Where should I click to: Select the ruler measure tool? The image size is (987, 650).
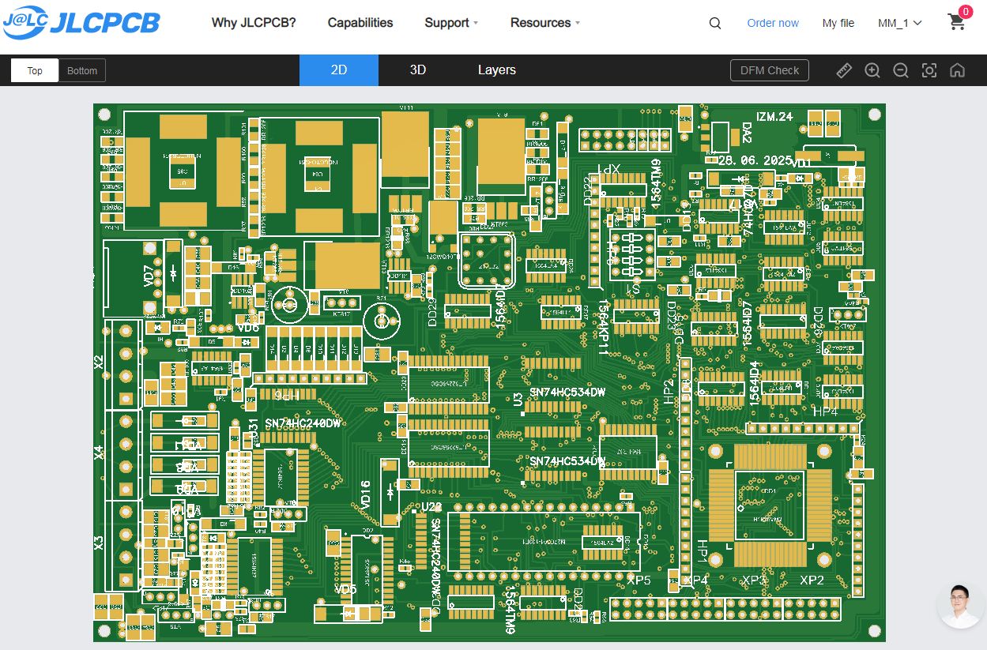pyautogui.click(x=844, y=70)
